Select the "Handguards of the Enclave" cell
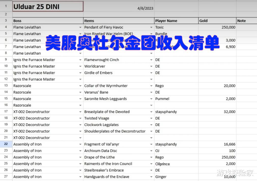Screen dimensions: 257x181 119,177
